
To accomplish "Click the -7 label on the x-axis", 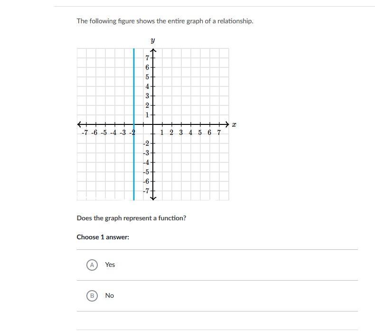I will coord(84,132).
